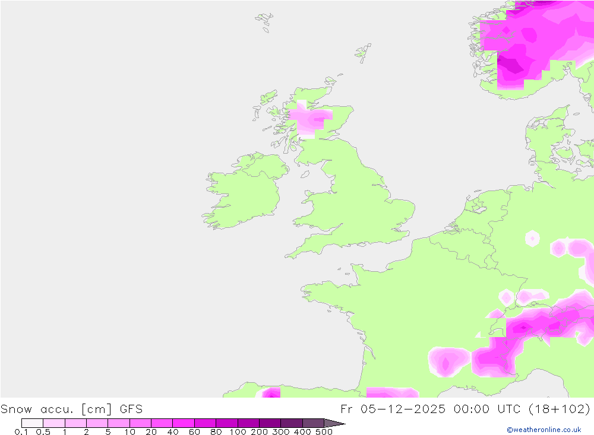Select the 2–5 cm legend color swatch
The height and width of the screenshot is (435, 594).
pyautogui.click(x=97, y=423)
